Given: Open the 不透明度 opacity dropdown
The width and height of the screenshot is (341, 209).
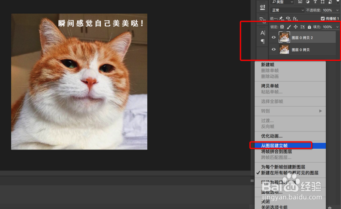Looking at the screenshot, I should click(x=337, y=10).
